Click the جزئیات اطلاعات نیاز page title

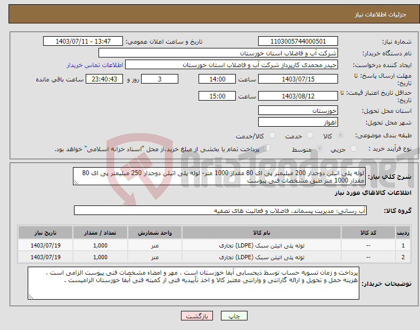(x=381, y=14)
